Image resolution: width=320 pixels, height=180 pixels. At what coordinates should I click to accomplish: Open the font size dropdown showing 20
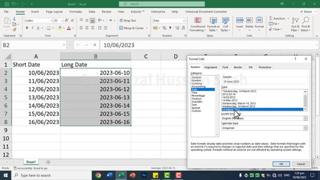tap(62, 20)
